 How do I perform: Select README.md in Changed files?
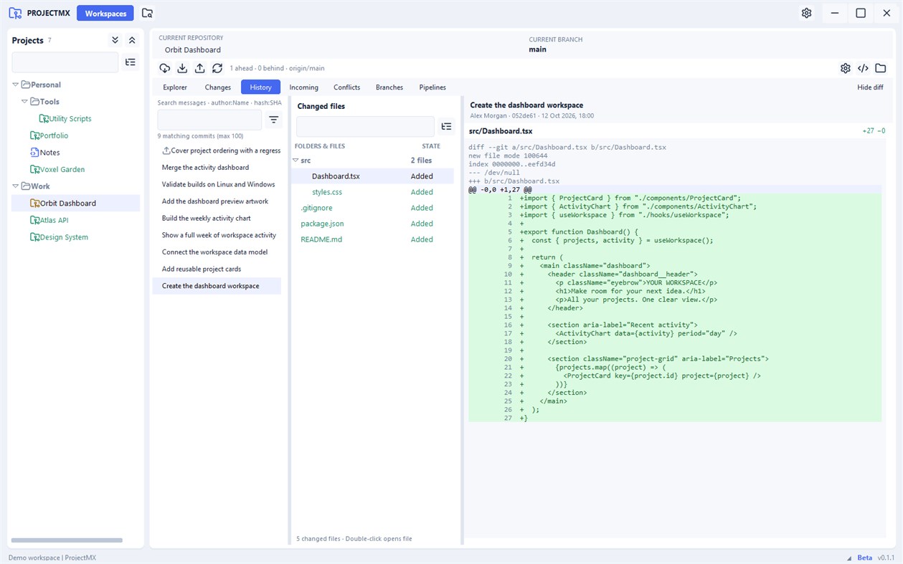coord(372,239)
